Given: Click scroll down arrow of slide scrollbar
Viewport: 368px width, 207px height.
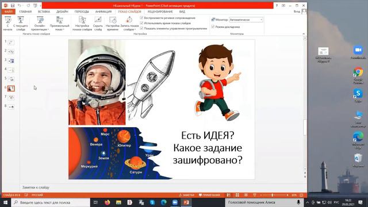Looking at the screenshot, I should click(x=305, y=169).
